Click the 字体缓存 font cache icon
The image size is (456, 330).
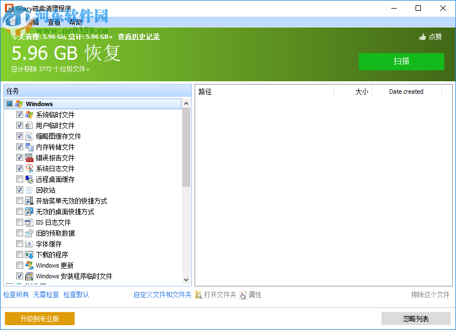29,243
